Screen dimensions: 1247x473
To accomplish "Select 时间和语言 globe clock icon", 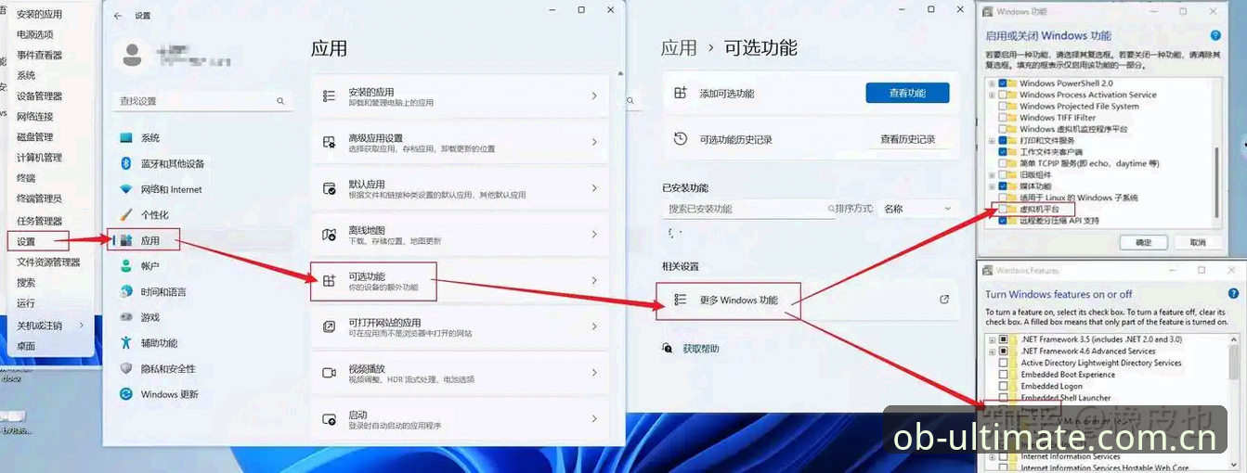I will coord(126,291).
